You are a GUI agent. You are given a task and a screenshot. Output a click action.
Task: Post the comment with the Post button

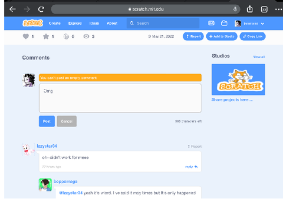(47, 121)
